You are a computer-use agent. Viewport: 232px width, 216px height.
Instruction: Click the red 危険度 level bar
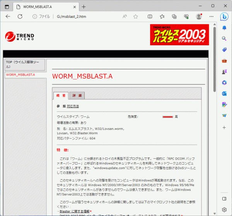coord(168,117)
